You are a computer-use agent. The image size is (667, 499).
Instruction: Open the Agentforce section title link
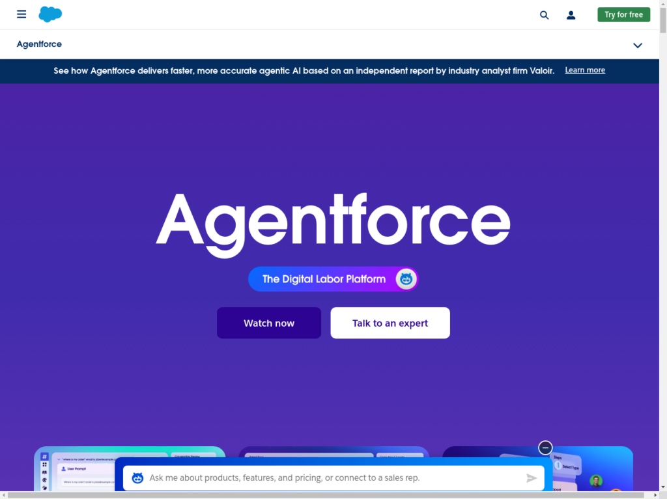[x=39, y=44]
